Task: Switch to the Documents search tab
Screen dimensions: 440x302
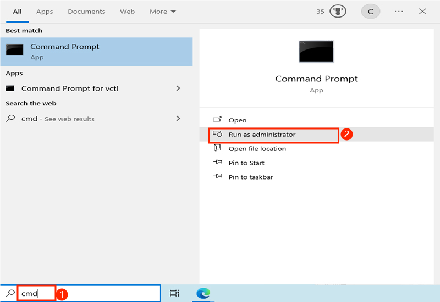Action: click(86, 12)
